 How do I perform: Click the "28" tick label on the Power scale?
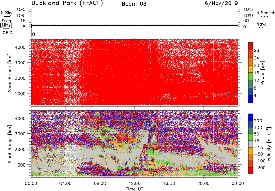click(x=256, y=50)
